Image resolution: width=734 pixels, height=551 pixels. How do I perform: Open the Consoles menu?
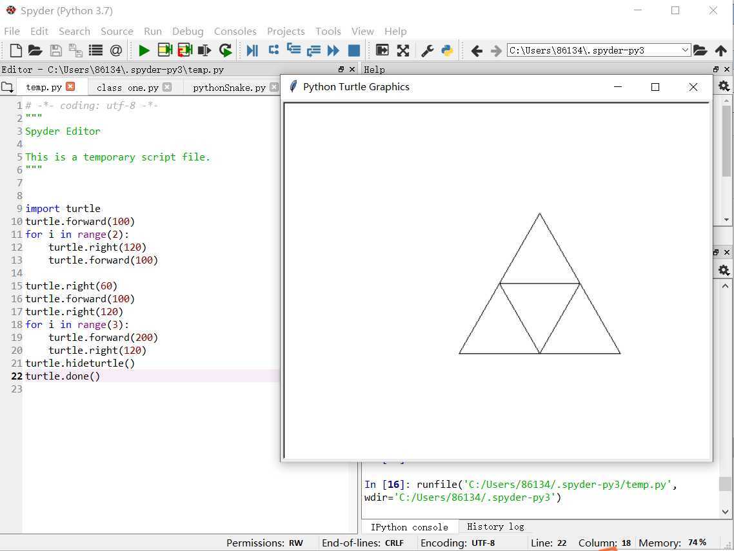pos(235,32)
